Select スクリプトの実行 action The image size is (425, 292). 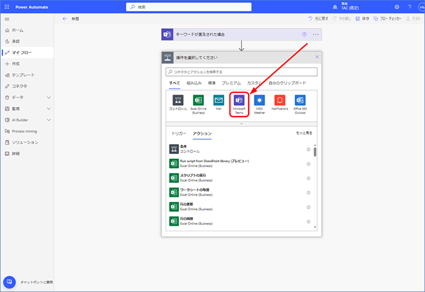(x=240, y=178)
